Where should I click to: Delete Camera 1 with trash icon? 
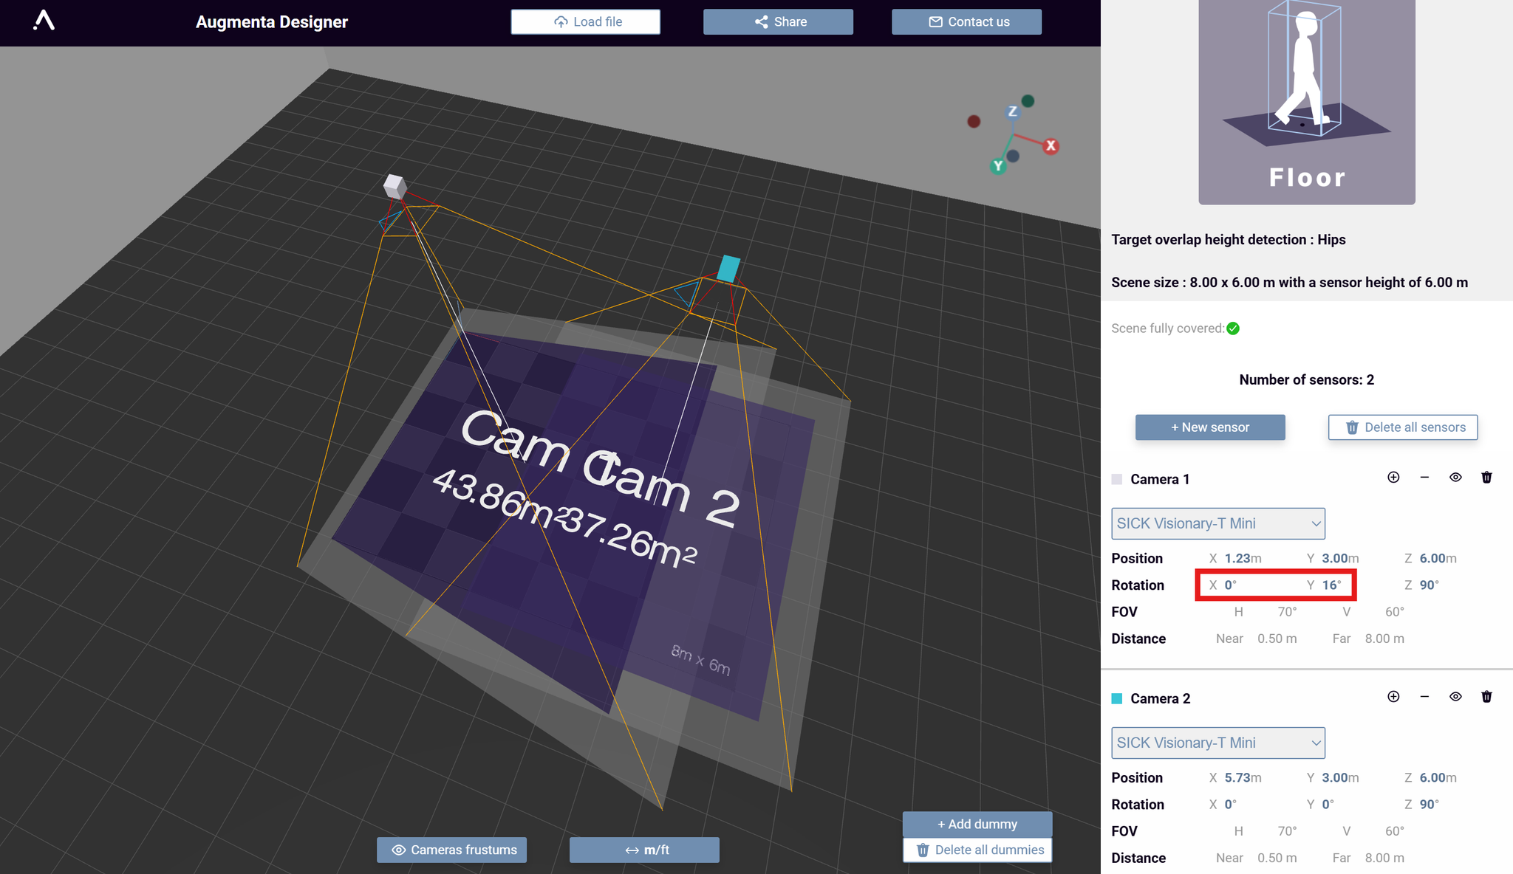pos(1486,478)
